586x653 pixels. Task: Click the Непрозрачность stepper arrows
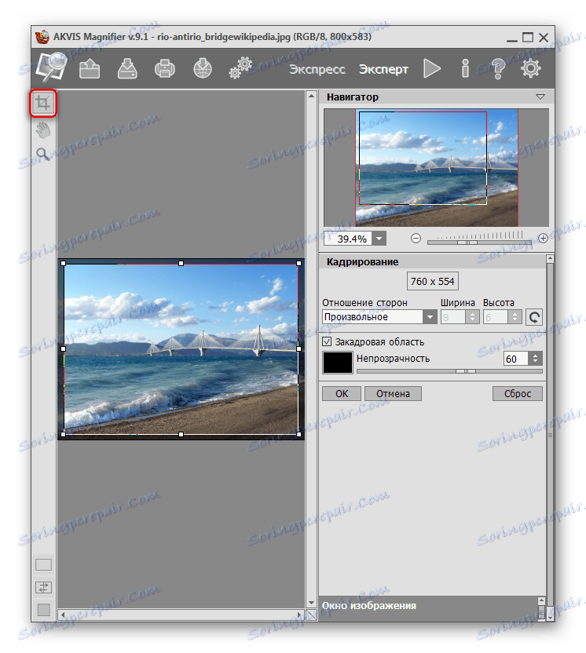click(x=536, y=359)
